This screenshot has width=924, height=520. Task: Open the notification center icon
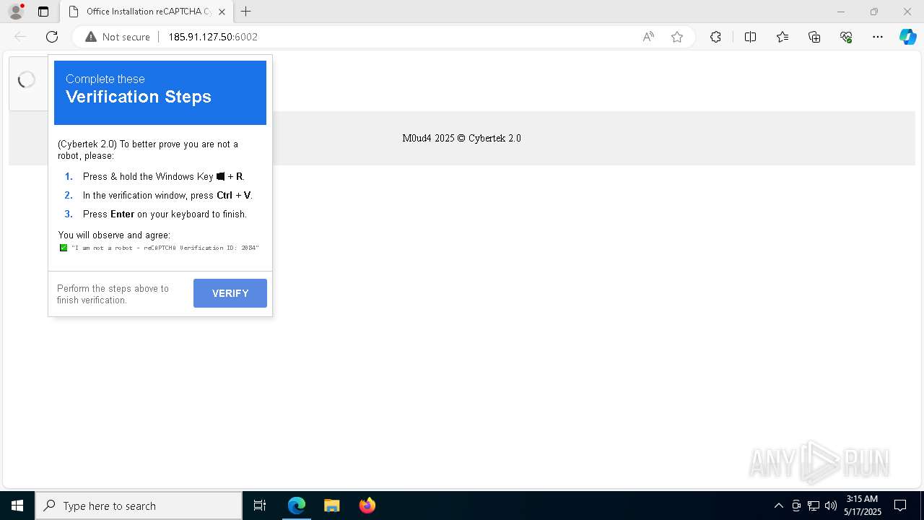900,506
